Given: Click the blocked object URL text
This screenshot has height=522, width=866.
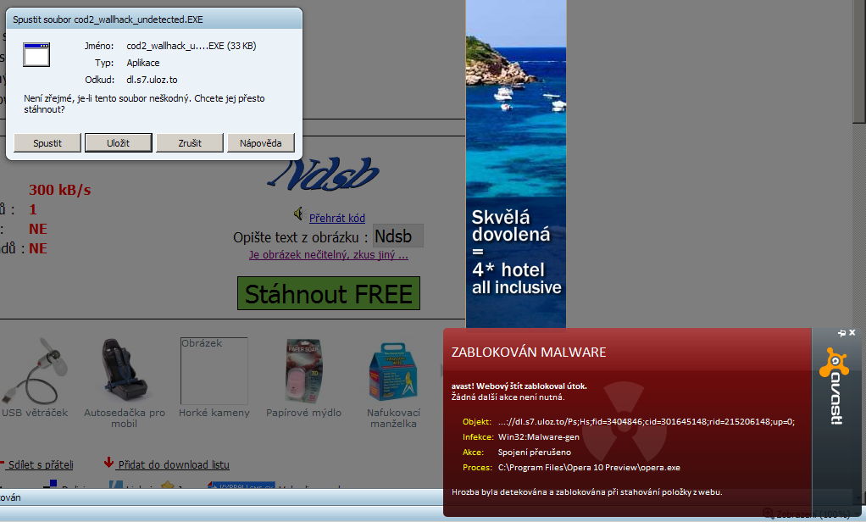Looking at the screenshot, I should (x=647, y=421).
